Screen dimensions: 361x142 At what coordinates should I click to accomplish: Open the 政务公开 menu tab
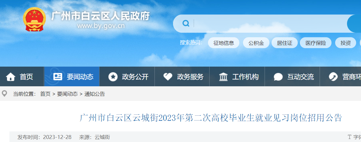coord(127,77)
